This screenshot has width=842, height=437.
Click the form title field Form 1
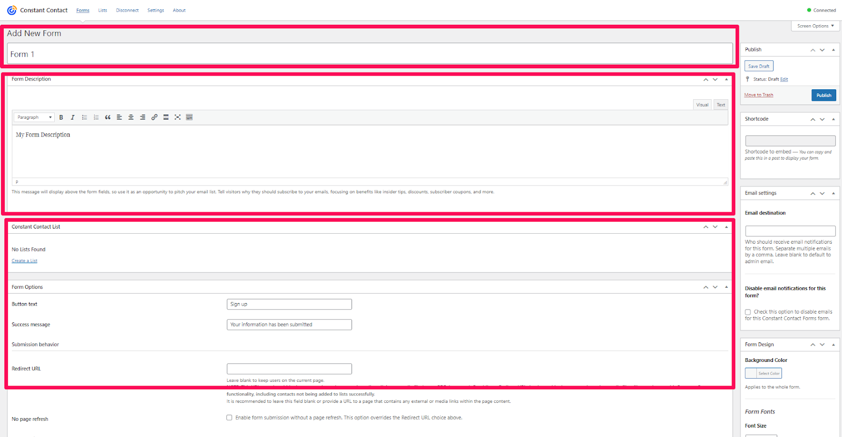pos(370,54)
